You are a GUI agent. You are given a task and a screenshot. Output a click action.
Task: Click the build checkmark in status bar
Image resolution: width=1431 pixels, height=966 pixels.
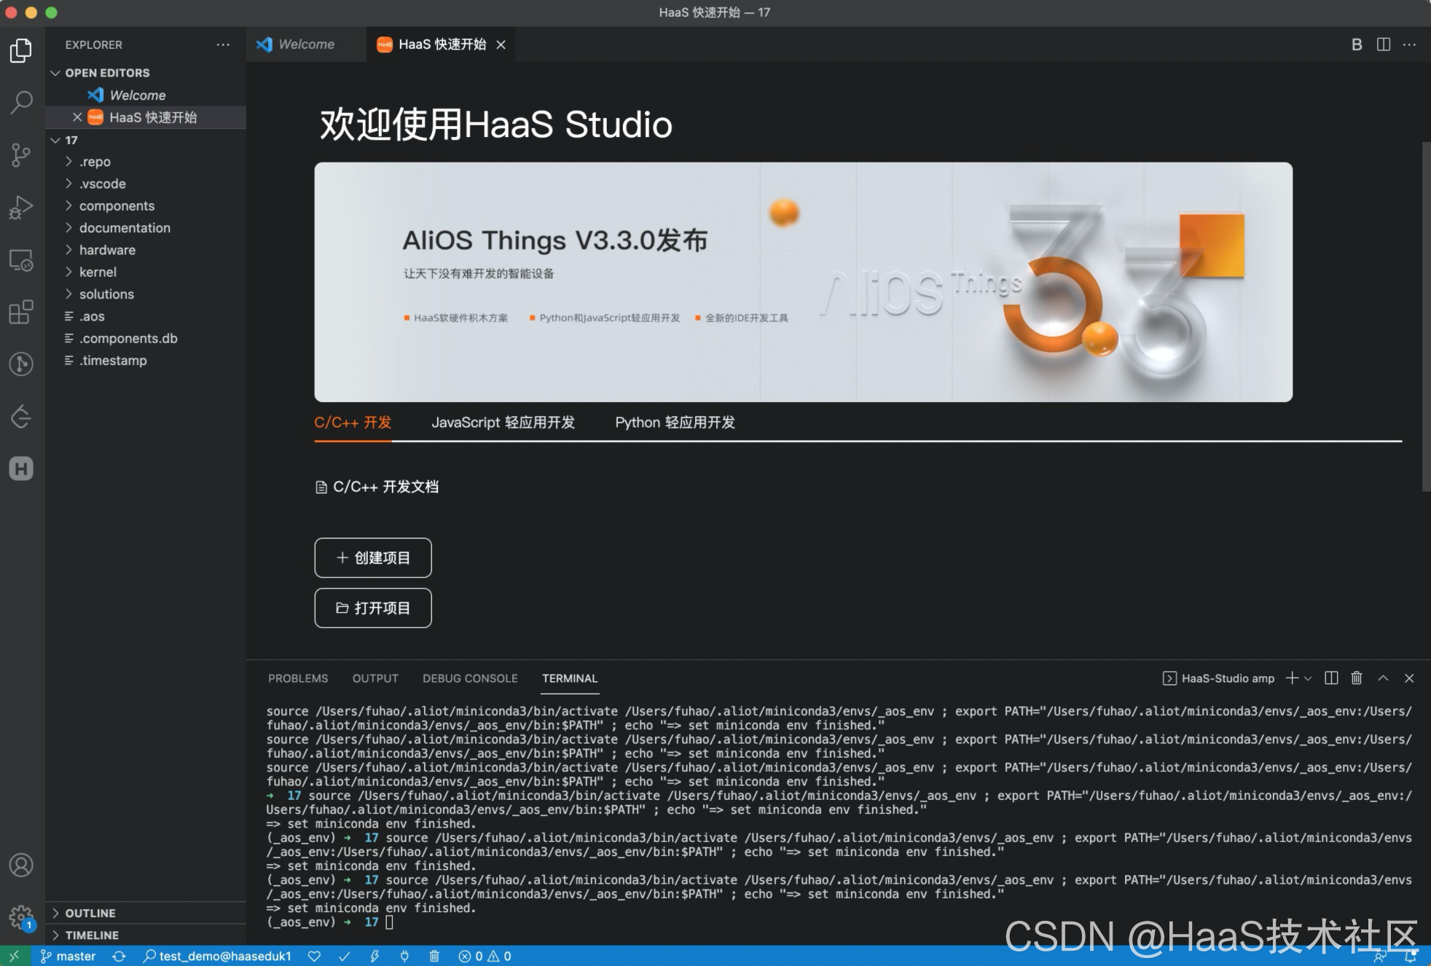(345, 956)
